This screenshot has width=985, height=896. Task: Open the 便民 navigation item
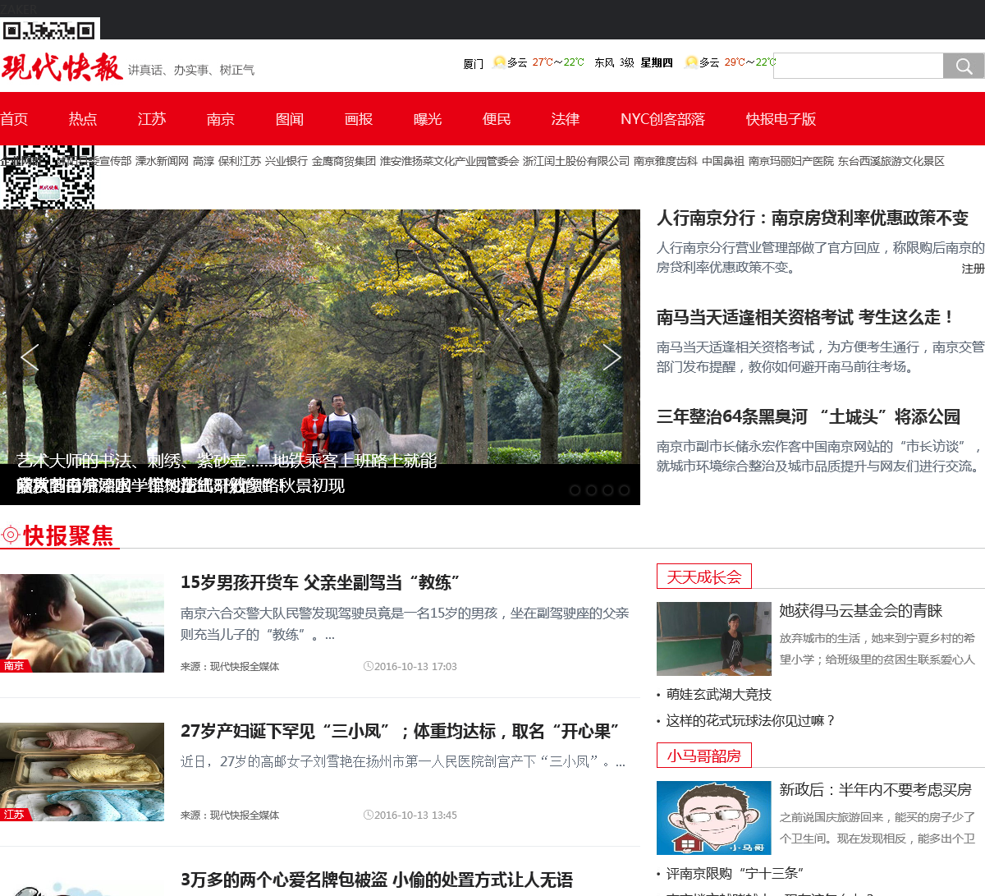tap(497, 119)
